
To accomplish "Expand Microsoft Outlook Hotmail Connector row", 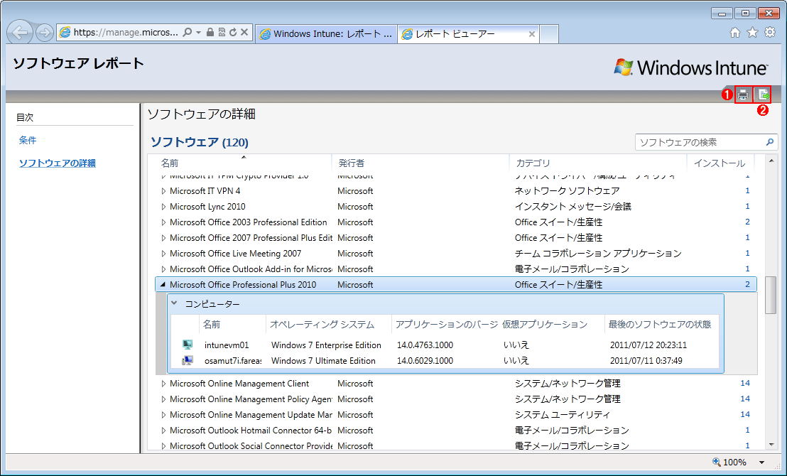I will [x=163, y=431].
